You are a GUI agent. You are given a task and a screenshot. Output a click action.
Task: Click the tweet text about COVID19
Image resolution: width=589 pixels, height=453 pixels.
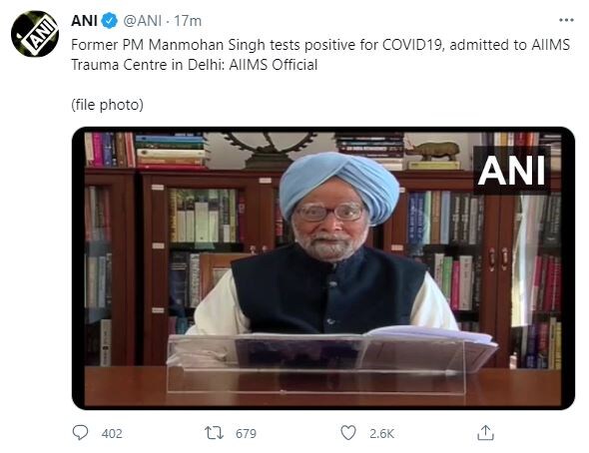(x=320, y=55)
